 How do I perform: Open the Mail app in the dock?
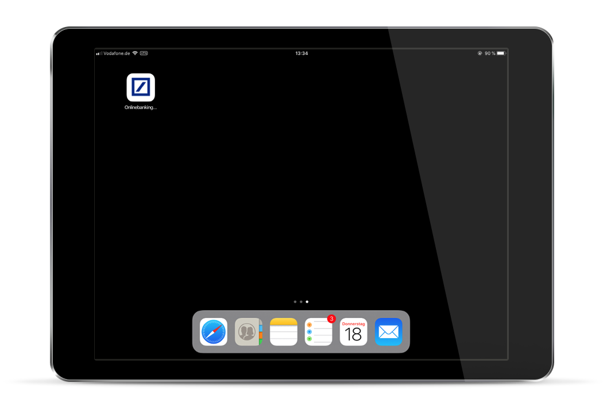(388, 331)
